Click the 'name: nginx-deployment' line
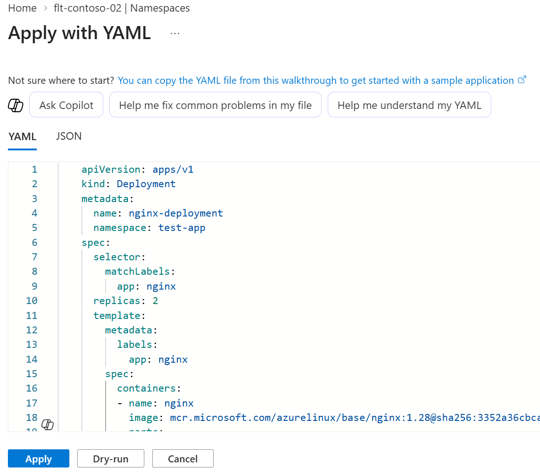 (x=158, y=213)
